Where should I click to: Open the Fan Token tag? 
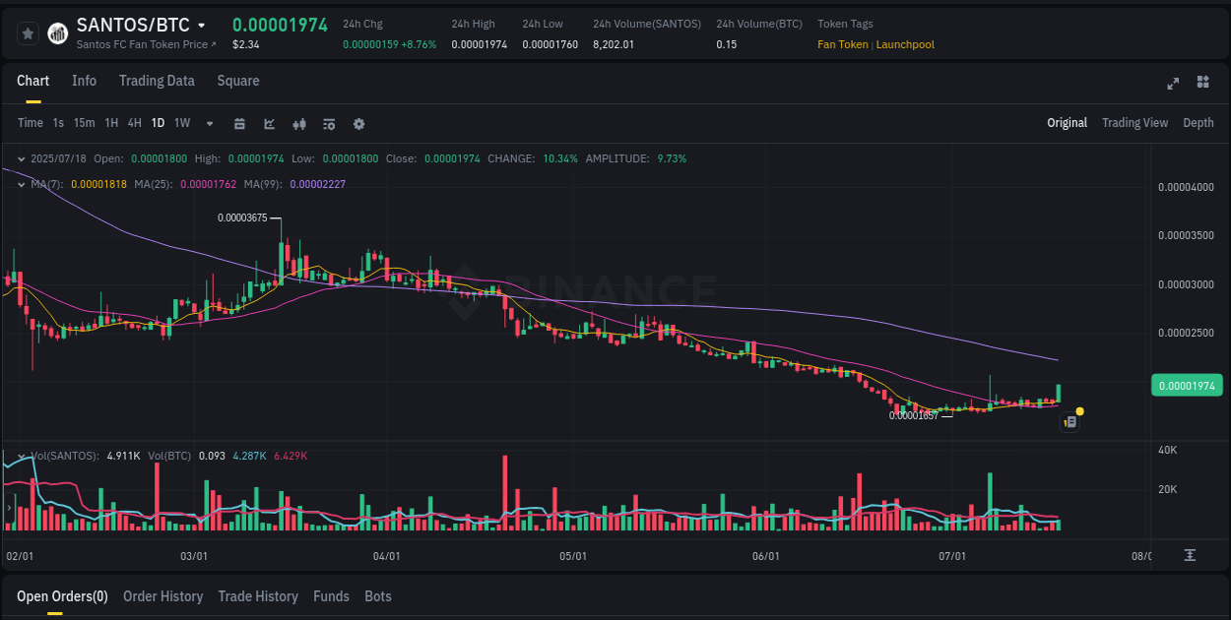[843, 44]
